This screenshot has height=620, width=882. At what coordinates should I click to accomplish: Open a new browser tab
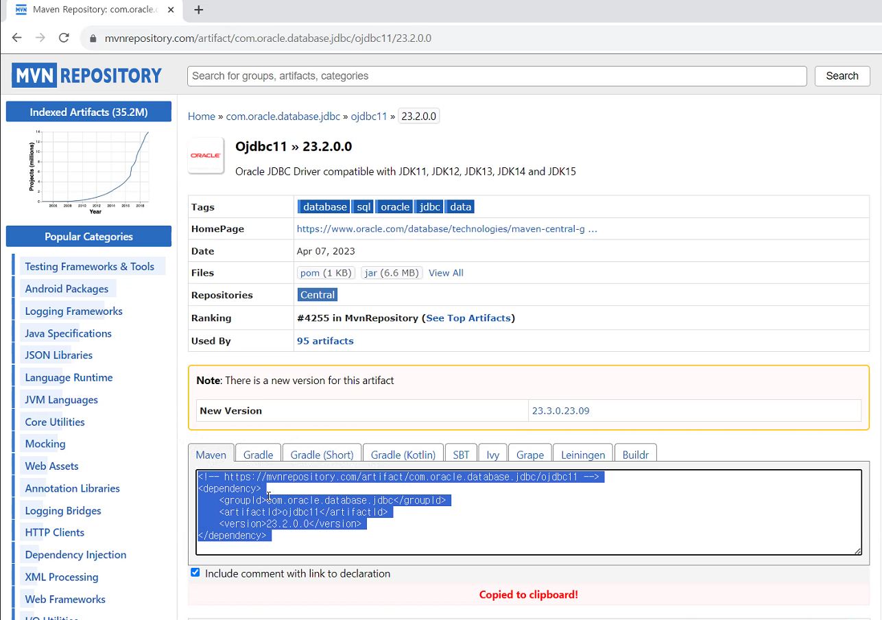point(199,10)
